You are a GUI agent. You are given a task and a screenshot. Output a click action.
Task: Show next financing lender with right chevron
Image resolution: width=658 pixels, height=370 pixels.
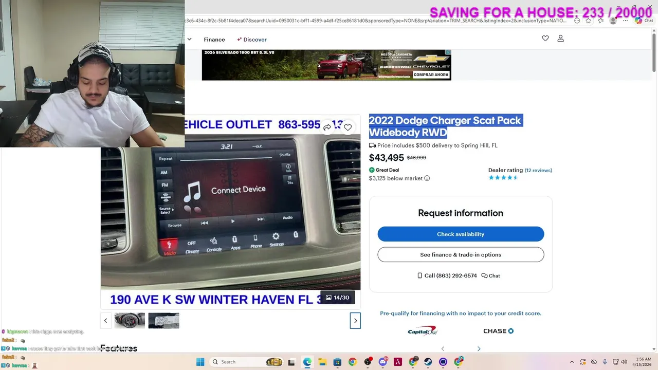479,349
